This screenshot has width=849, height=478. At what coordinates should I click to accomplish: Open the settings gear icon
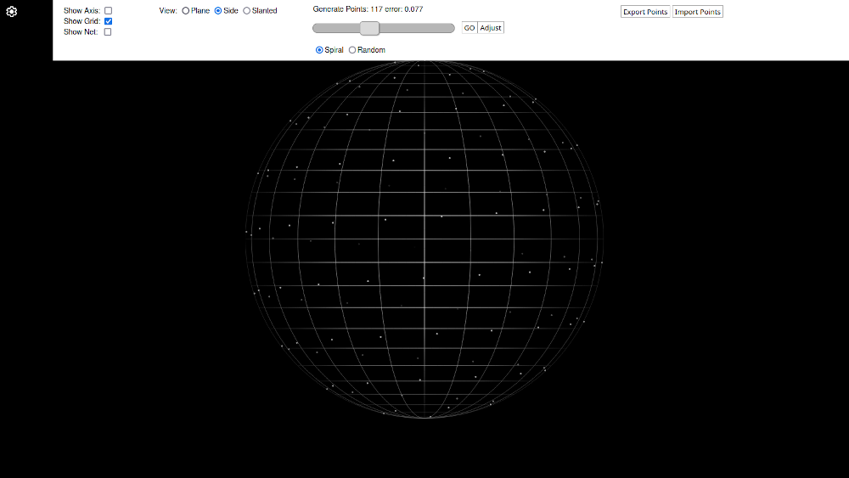(11, 11)
